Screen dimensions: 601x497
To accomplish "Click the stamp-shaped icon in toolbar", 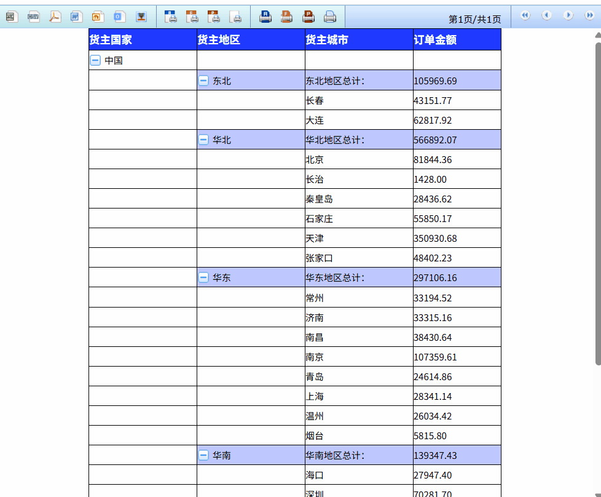I will [x=141, y=17].
